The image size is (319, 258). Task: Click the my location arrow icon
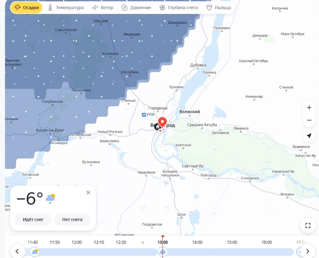pos(309,136)
